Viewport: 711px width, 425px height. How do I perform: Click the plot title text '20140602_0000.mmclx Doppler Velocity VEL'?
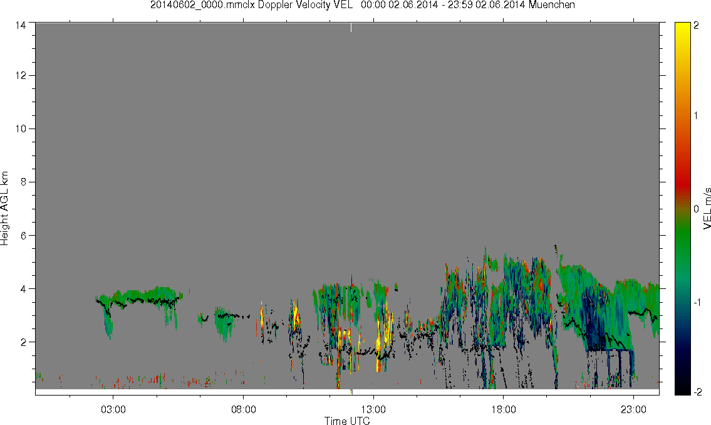[252, 5]
